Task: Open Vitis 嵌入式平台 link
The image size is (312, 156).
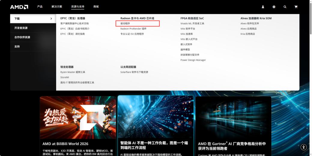Action: 189,39
